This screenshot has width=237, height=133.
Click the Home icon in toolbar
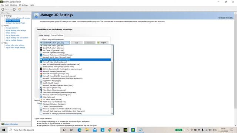tap(20, 9)
